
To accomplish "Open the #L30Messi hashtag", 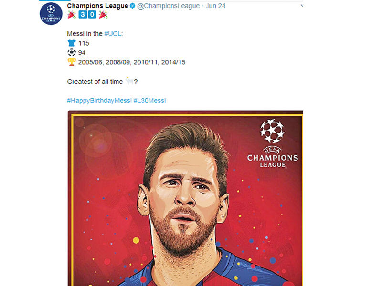I will point(149,101).
